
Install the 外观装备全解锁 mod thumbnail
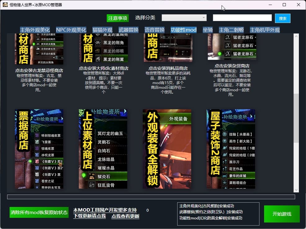pyautogui.click(x=167, y=149)
